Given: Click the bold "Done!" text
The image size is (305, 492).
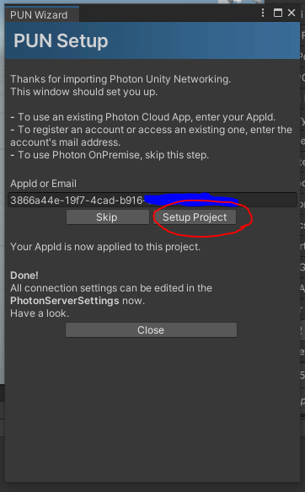Looking at the screenshot, I should coord(24,275).
